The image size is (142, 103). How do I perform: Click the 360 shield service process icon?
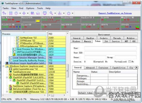click(14, 55)
